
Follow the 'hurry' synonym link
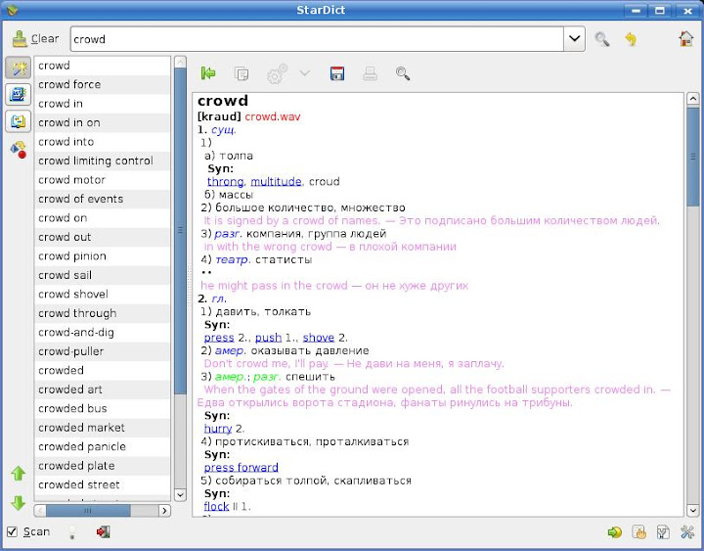[218, 429]
